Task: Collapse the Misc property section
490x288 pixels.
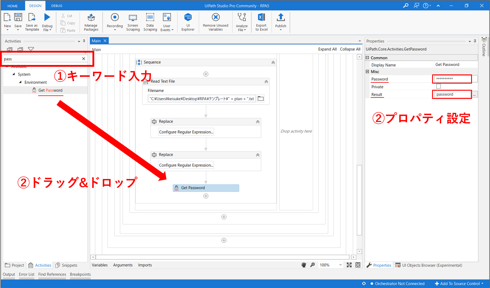Action: (367, 71)
